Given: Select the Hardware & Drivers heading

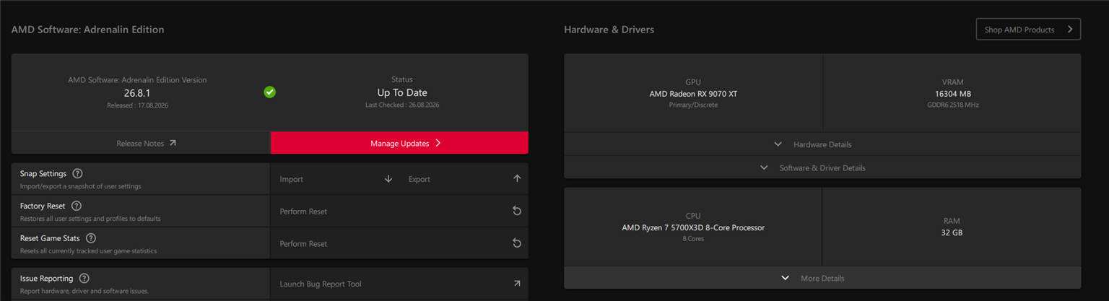Looking at the screenshot, I should (x=609, y=30).
